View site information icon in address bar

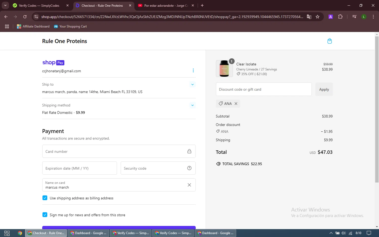tap(36, 17)
